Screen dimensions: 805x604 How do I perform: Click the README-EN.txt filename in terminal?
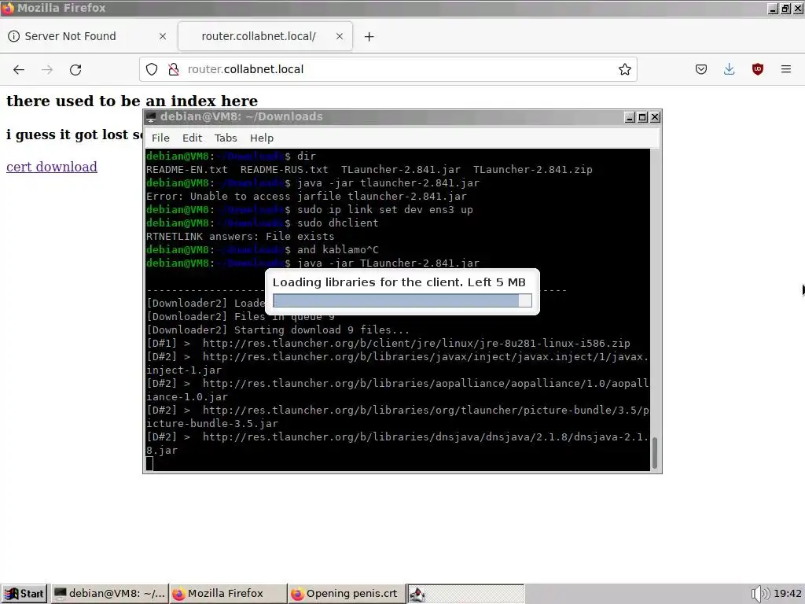pos(186,170)
